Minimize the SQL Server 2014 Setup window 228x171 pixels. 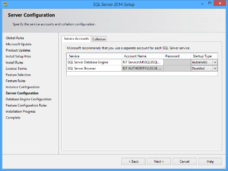click(x=202, y=3)
